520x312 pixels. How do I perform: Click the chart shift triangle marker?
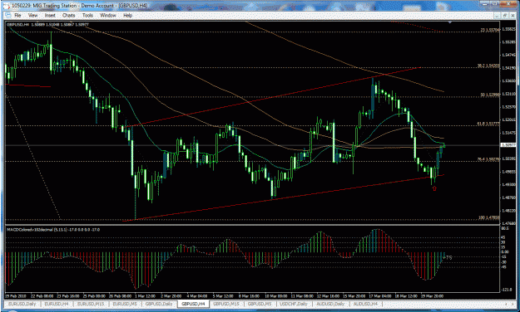point(450,22)
